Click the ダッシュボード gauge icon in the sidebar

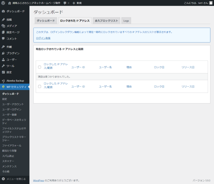[3, 11]
